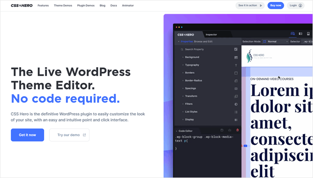Open the Features menu item
The width and height of the screenshot is (313, 178).
[43, 6]
